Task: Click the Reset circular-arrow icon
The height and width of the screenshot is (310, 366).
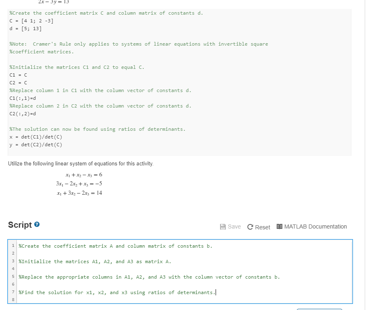Action: coord(250,227)
